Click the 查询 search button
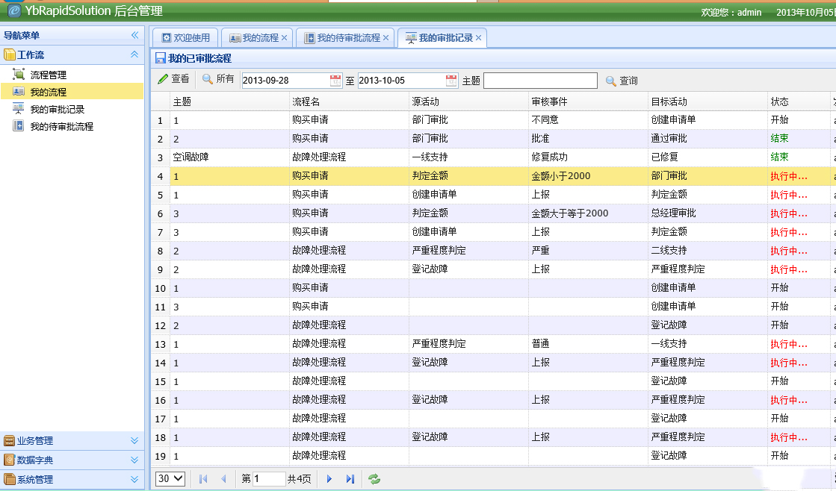 [622, 81]
